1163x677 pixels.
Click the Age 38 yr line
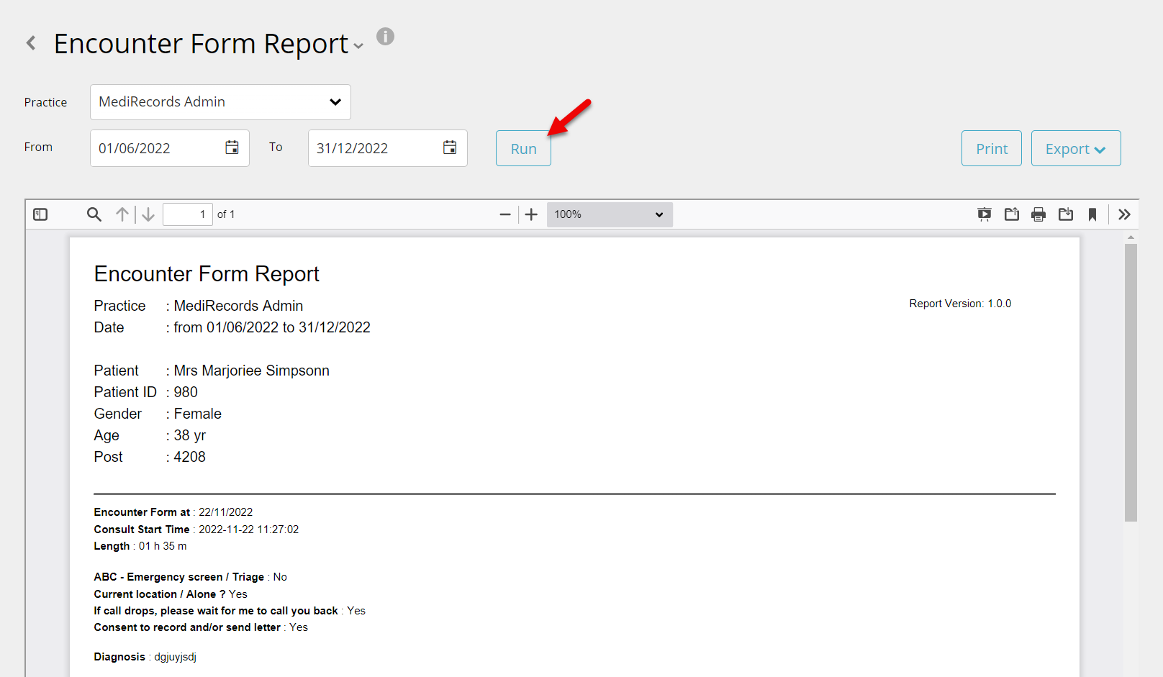pyautogui.click(x=150, y=435)
